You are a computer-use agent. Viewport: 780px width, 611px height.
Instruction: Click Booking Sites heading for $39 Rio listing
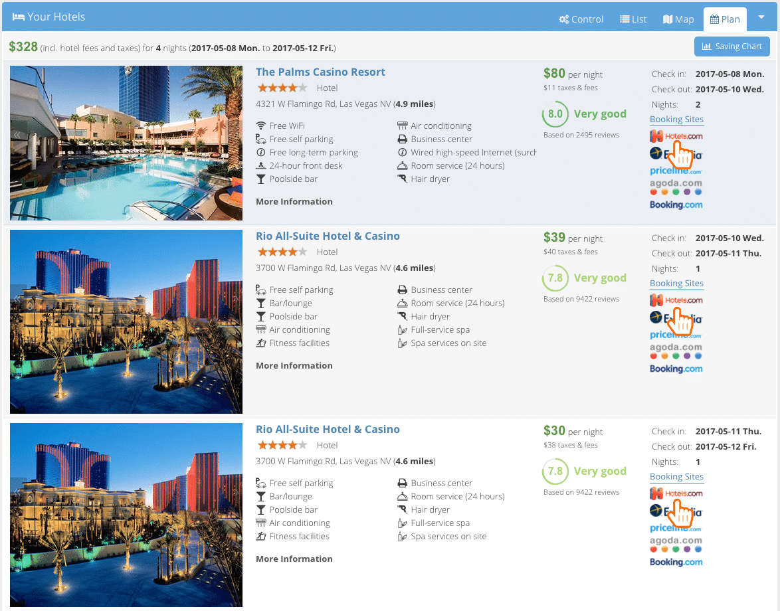tap(676, 284)
